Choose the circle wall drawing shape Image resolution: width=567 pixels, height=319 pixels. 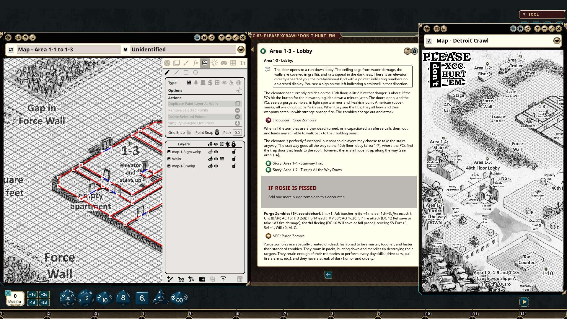pyautogui.click(x=195, y=72)
